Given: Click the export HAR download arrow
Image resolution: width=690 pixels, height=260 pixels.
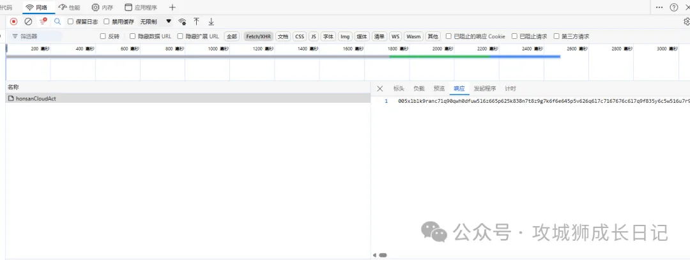Looking at the screenshot, I should point(211,21).
